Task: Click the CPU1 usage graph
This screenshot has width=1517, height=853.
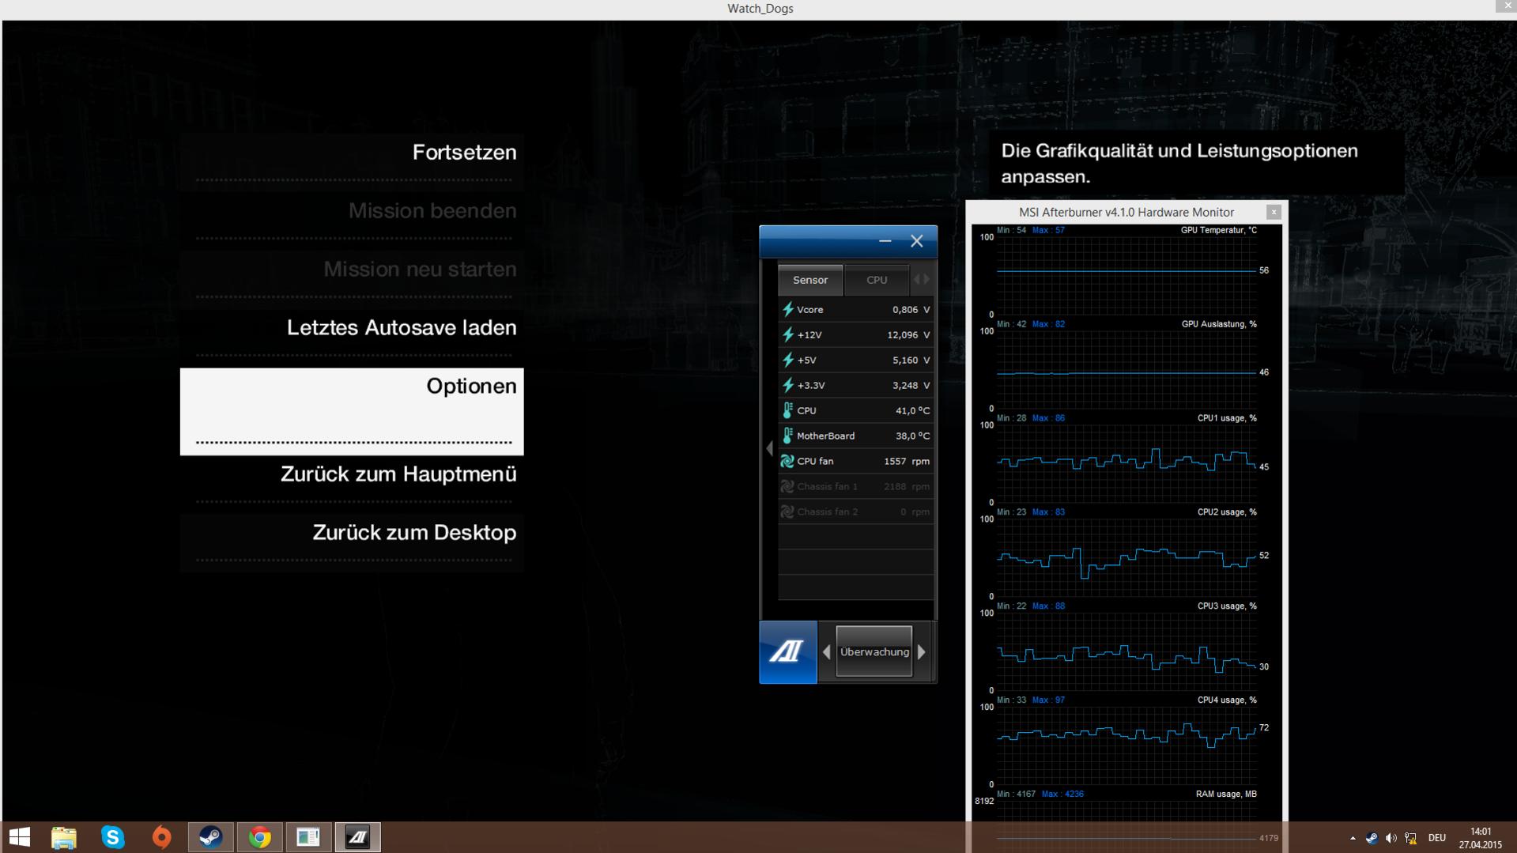Action: [1126, 463]
